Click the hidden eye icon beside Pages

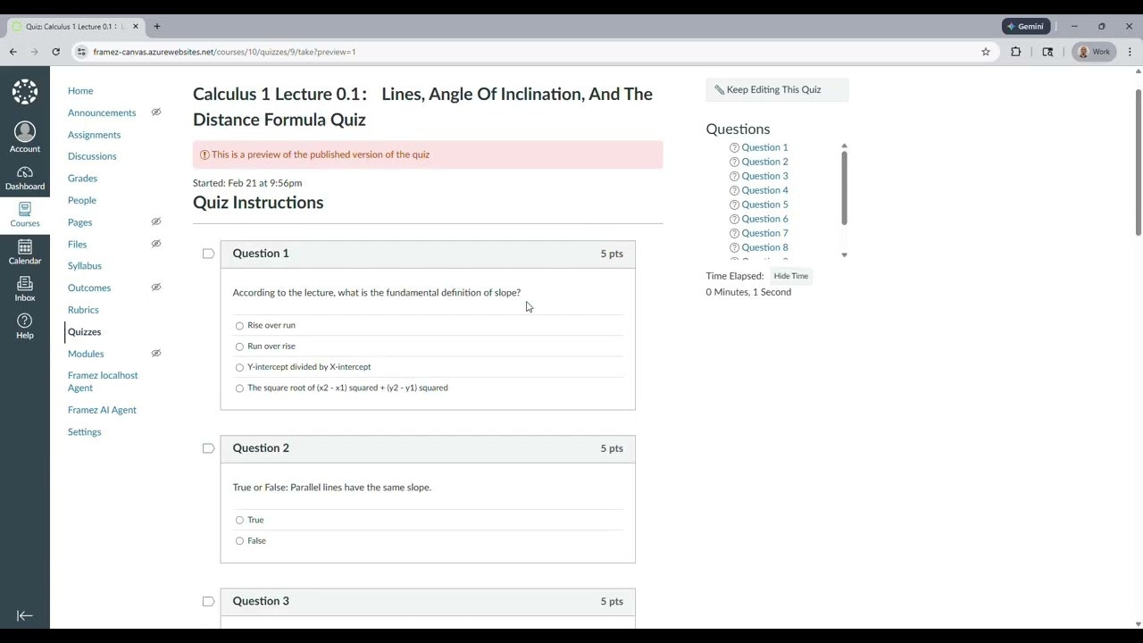coord(155,221)
